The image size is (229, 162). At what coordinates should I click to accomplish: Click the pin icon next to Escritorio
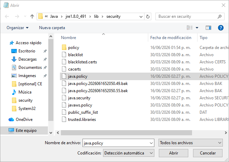(x=45, y=51)
